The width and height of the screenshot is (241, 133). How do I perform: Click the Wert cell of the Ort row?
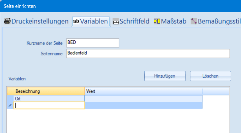point(143,99)
